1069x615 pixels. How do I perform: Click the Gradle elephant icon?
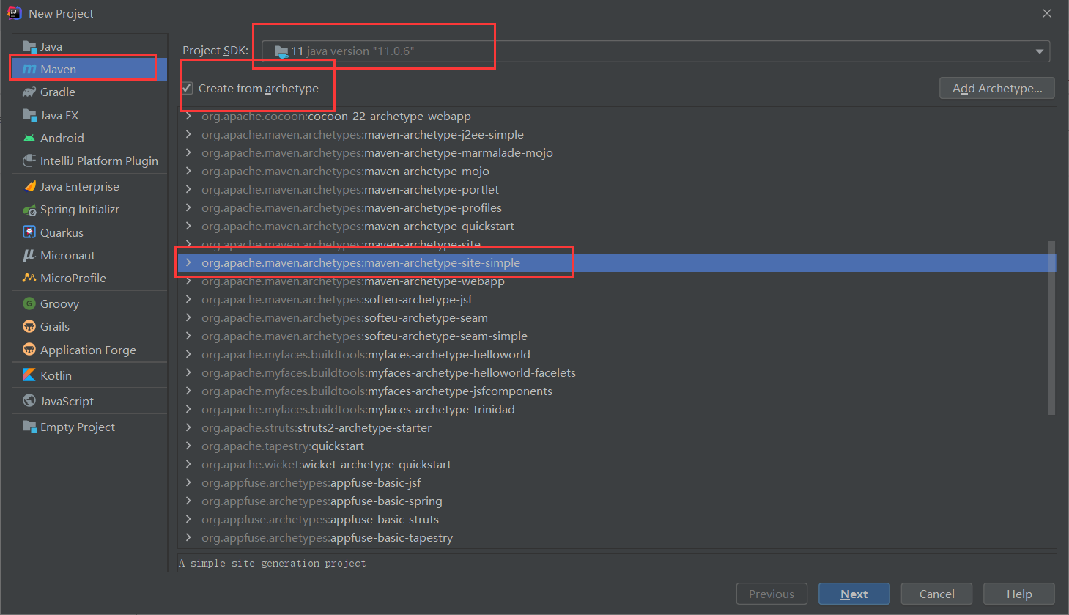coord(29,92)
